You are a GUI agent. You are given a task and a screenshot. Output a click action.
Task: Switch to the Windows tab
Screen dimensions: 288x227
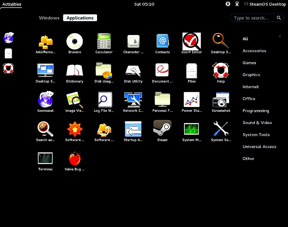[x=49, y=18]
